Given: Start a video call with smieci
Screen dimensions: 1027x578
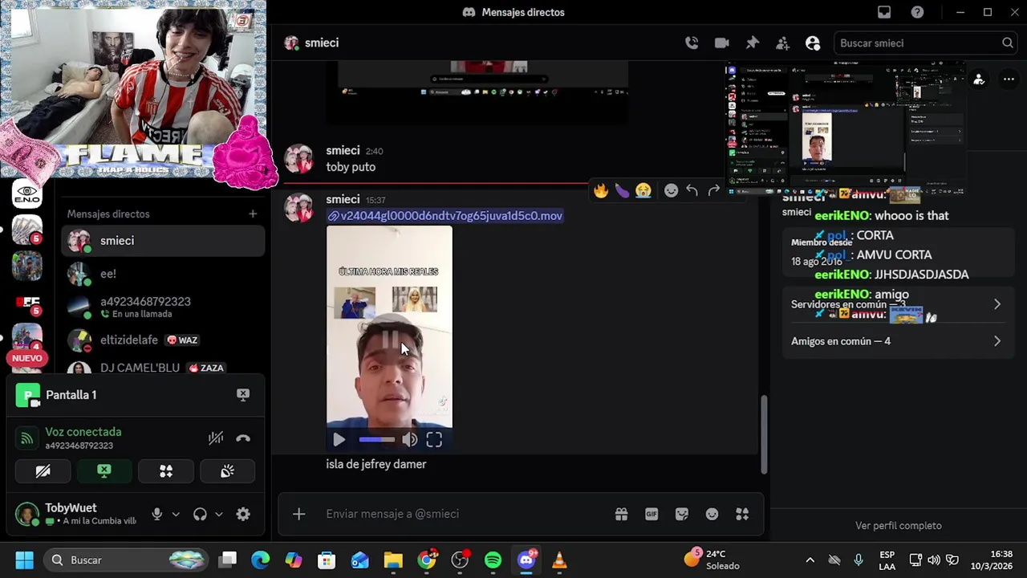Looking at the screenshot, I should [x=722, y=43].
